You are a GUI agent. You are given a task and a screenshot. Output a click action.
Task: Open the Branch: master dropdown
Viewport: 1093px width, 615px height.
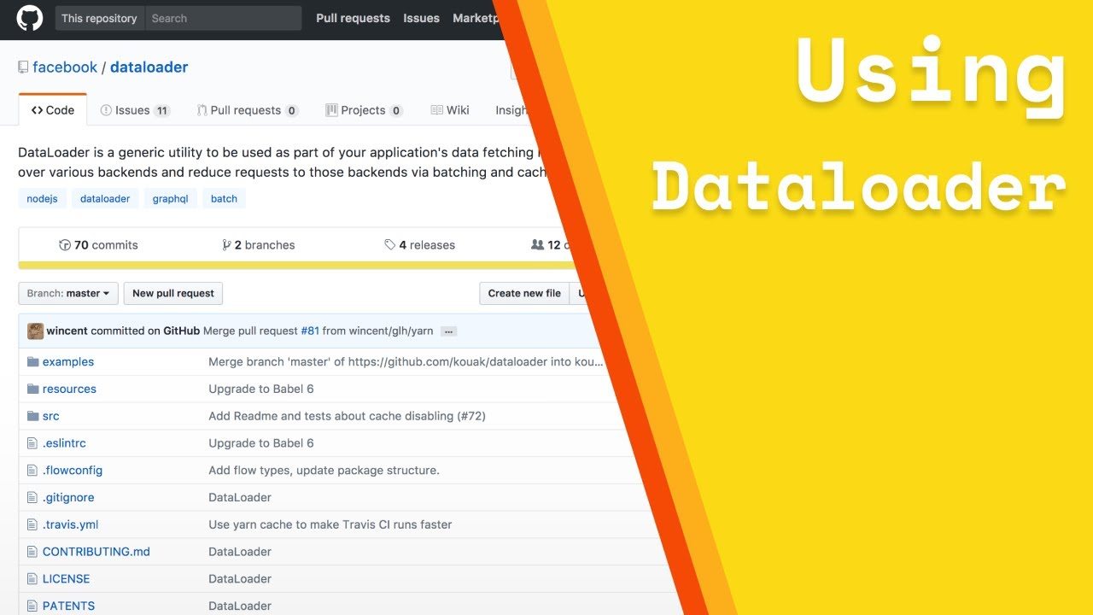pos(67,293)
